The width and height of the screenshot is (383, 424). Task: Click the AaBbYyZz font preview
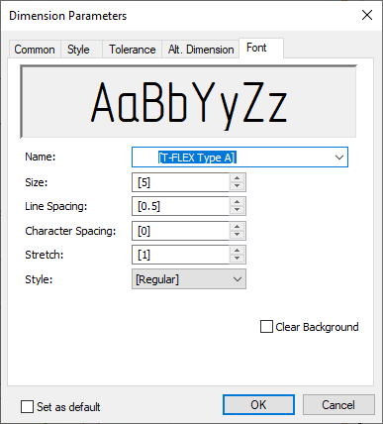coord(188,102)
